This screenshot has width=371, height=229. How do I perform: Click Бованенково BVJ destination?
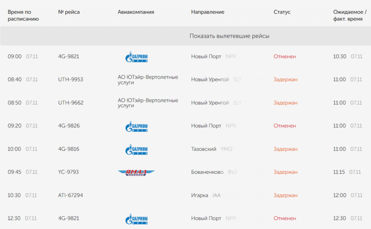[214, 172]
